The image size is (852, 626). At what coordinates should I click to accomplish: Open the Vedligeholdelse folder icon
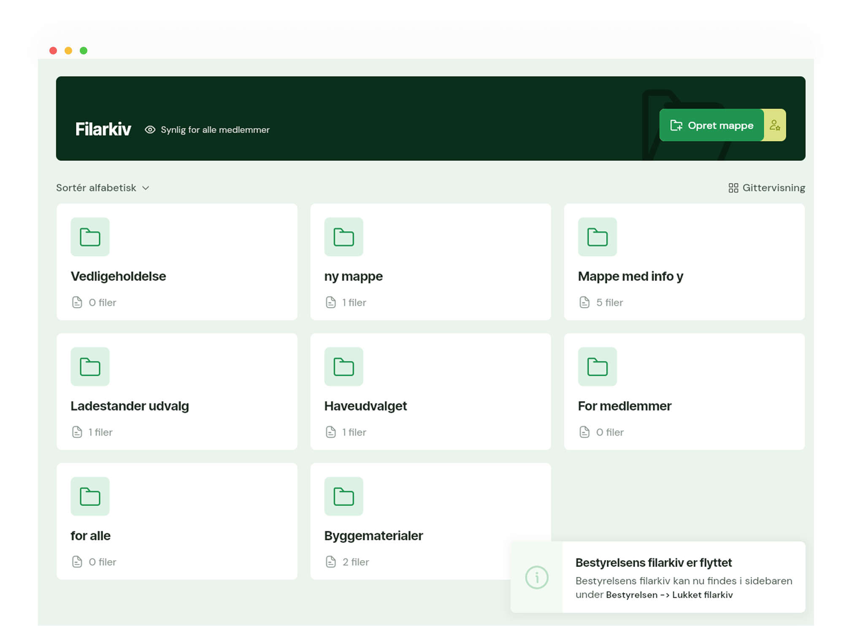coord(90,237)
